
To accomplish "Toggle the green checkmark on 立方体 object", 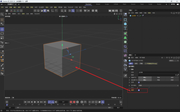I will point(141,16).
